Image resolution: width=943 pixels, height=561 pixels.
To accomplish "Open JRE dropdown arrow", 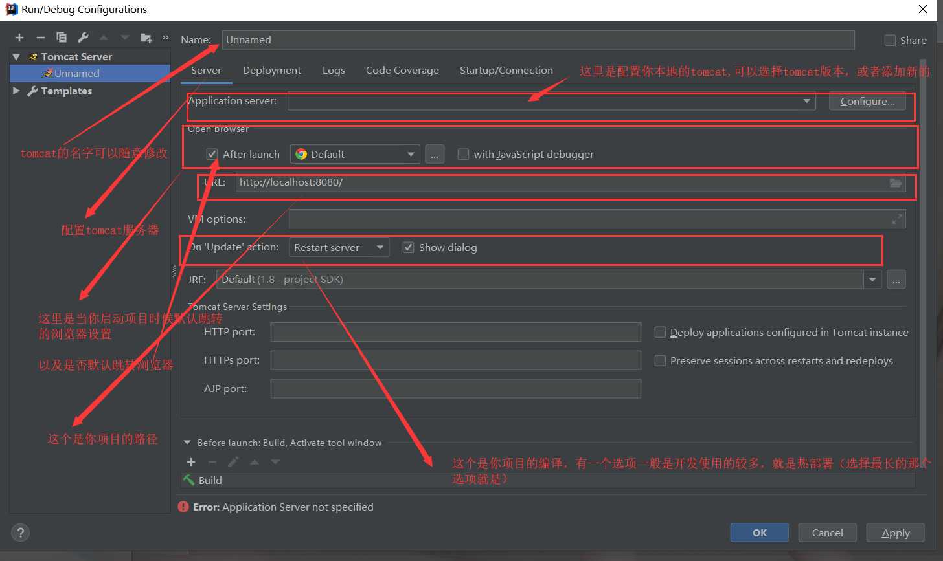I will click(872, 280).
